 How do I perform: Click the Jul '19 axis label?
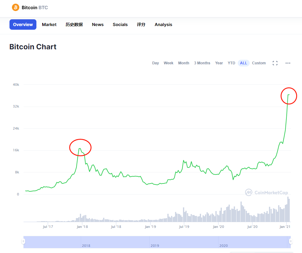point(184,227)
